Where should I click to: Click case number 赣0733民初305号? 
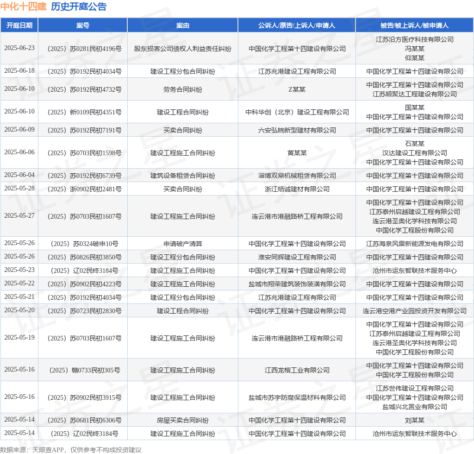(x=85, y=370)
